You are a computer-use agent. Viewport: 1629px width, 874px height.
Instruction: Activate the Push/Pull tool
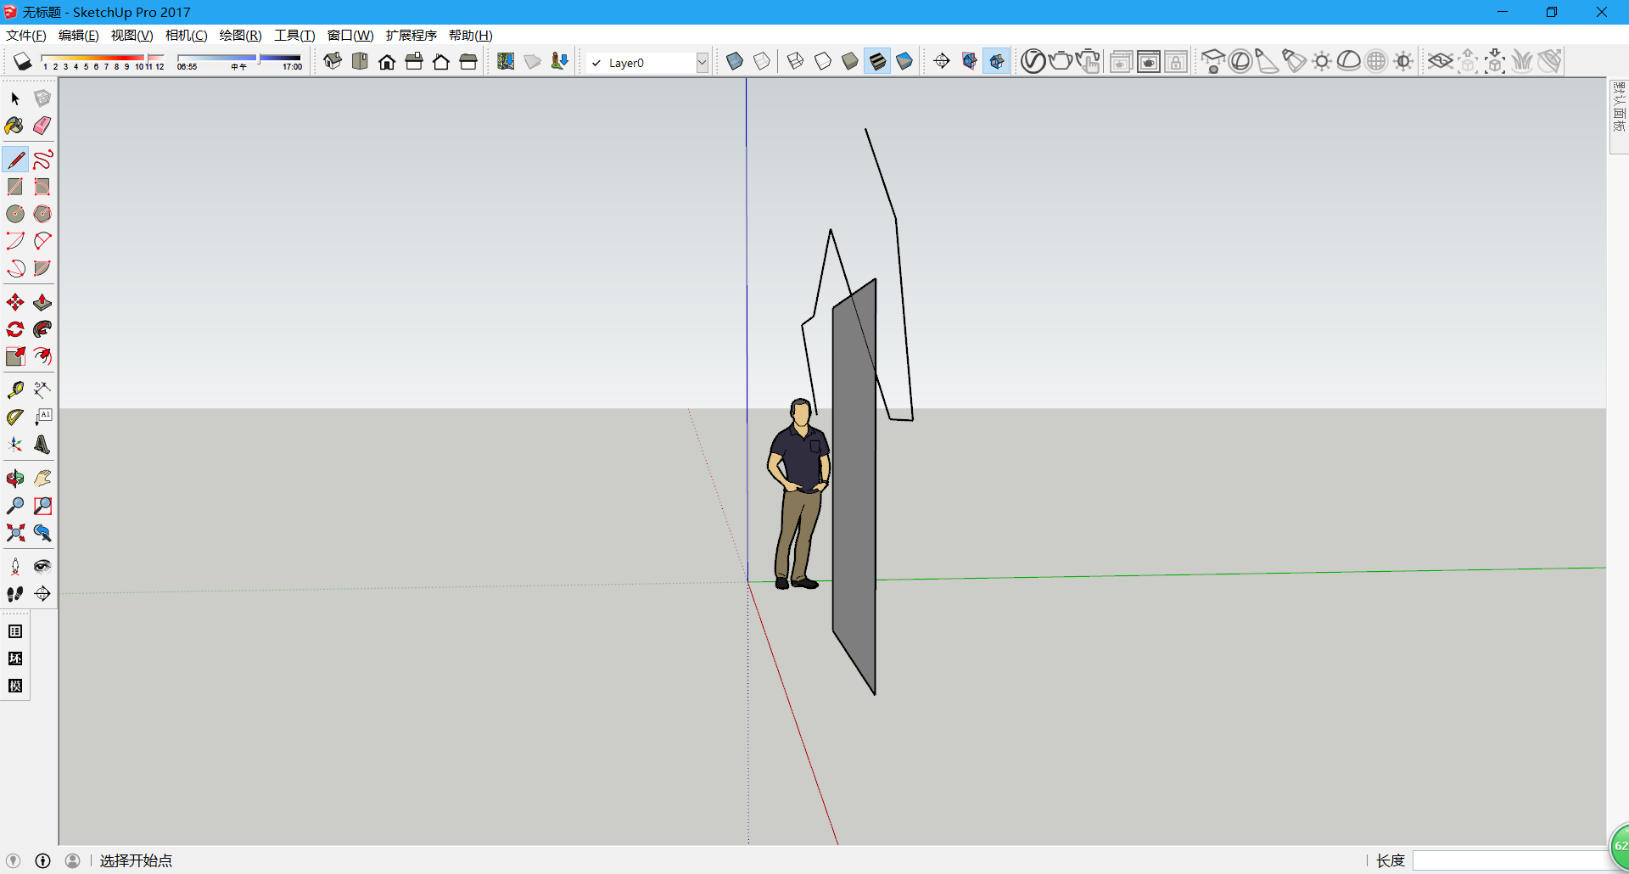click(x=42, y=303)
